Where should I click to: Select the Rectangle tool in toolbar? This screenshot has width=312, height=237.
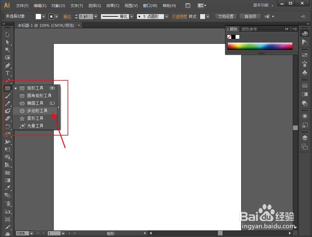pyautogui.click(x=8, y=88)
